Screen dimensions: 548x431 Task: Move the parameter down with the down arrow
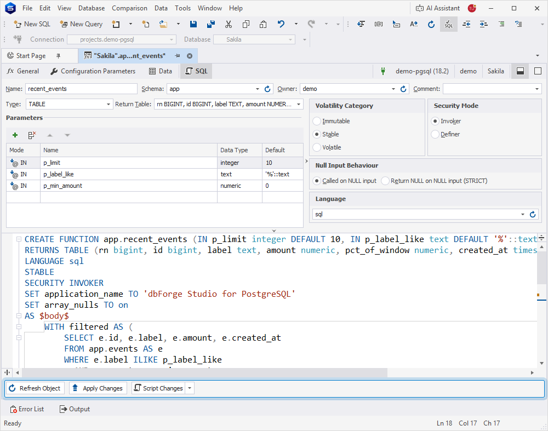tap(67, 135)
